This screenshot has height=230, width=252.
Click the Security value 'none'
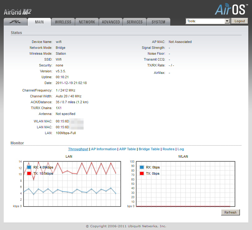(59, 66)
